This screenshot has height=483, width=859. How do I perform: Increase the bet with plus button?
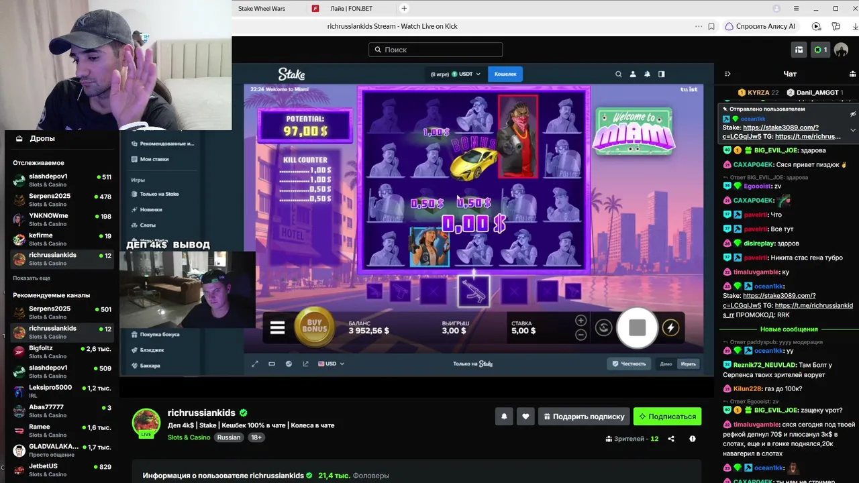coord(581,320)
